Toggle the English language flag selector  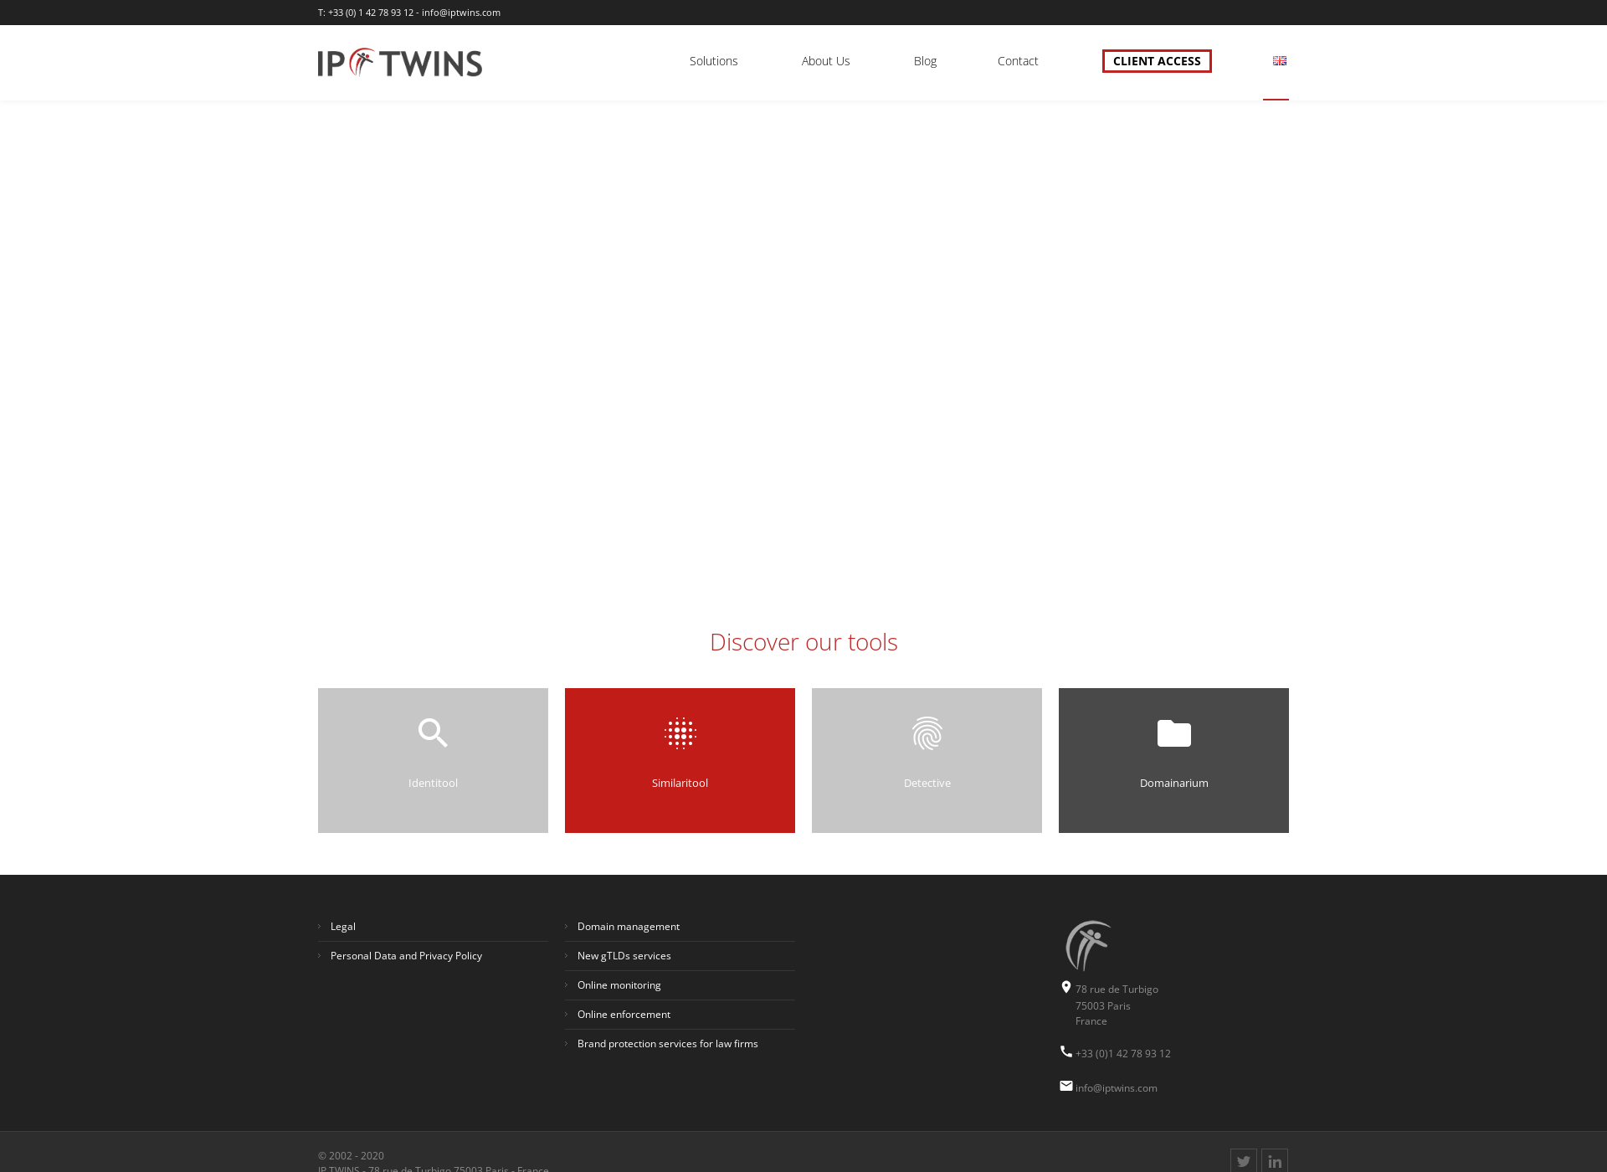click(1280, 60)
